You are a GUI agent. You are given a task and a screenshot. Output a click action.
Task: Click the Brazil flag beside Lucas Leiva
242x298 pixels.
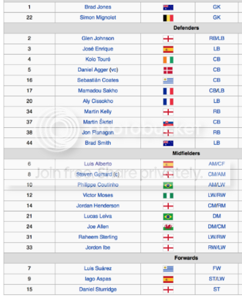[x=168, y=217]
